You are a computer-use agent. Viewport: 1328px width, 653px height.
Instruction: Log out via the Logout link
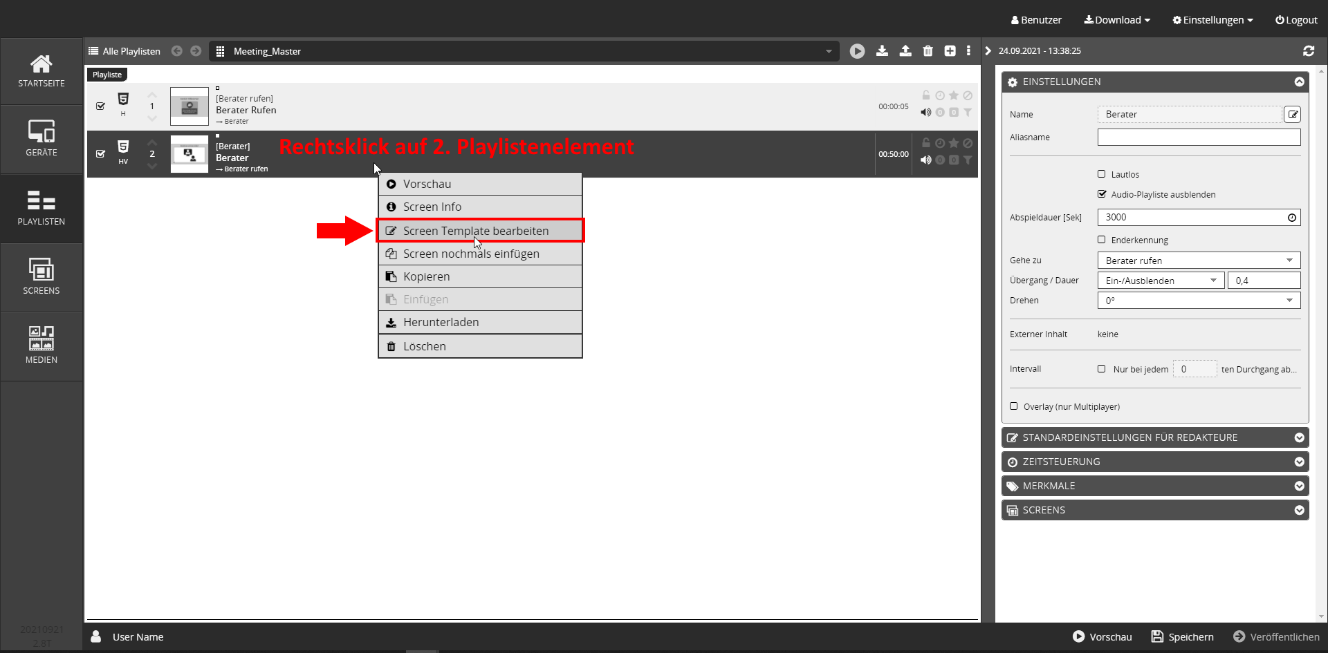(1296, 20)
